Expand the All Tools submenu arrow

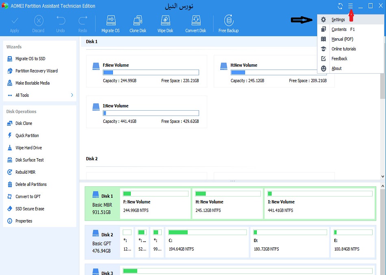pyautogui.click(x=72, y=95)
